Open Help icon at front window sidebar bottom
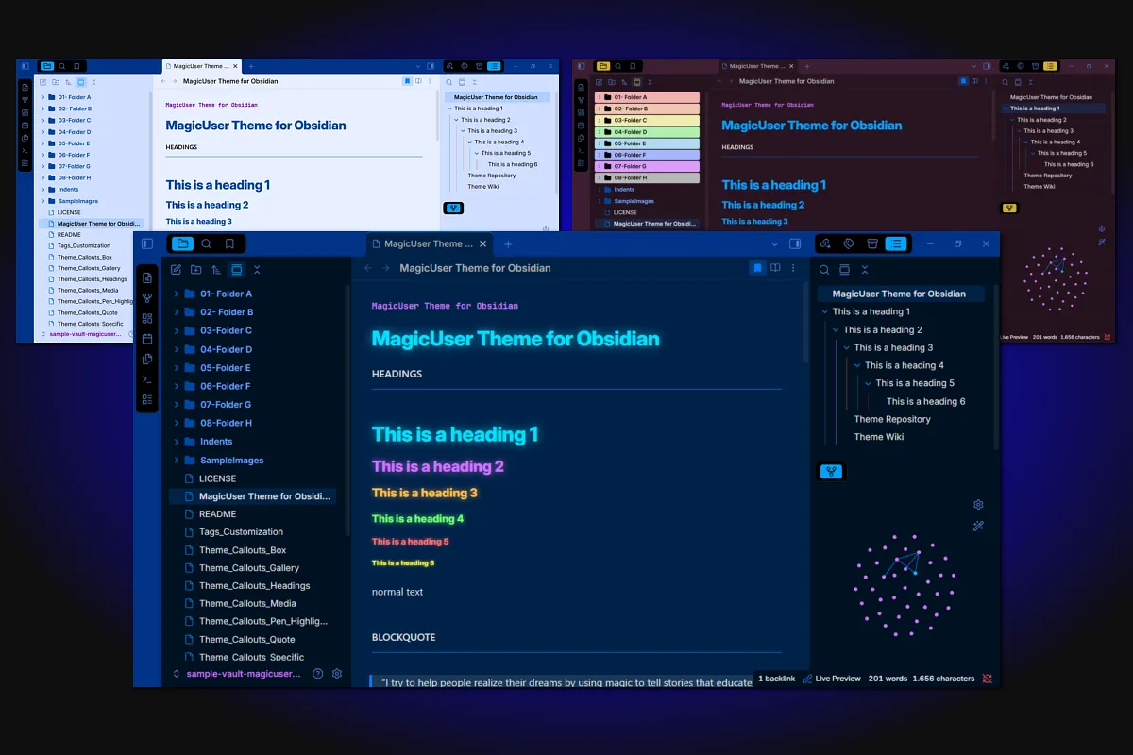Screen dimensions: 1133x755 click(x=317, y=674)
